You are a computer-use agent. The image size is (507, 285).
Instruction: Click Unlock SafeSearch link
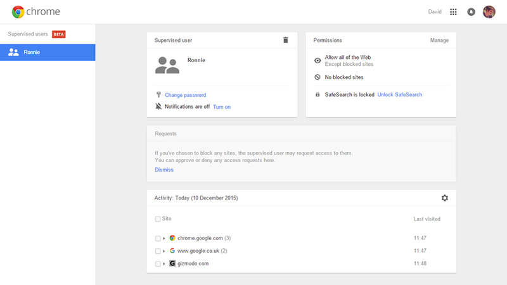(x=400, y=94)
